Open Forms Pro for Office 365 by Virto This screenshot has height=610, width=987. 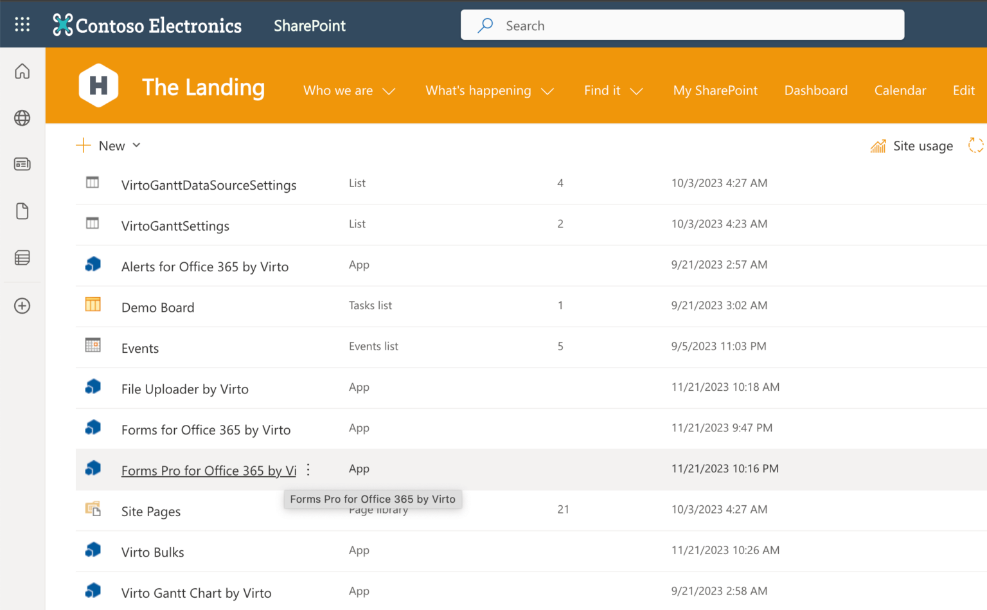pos(208,470)
